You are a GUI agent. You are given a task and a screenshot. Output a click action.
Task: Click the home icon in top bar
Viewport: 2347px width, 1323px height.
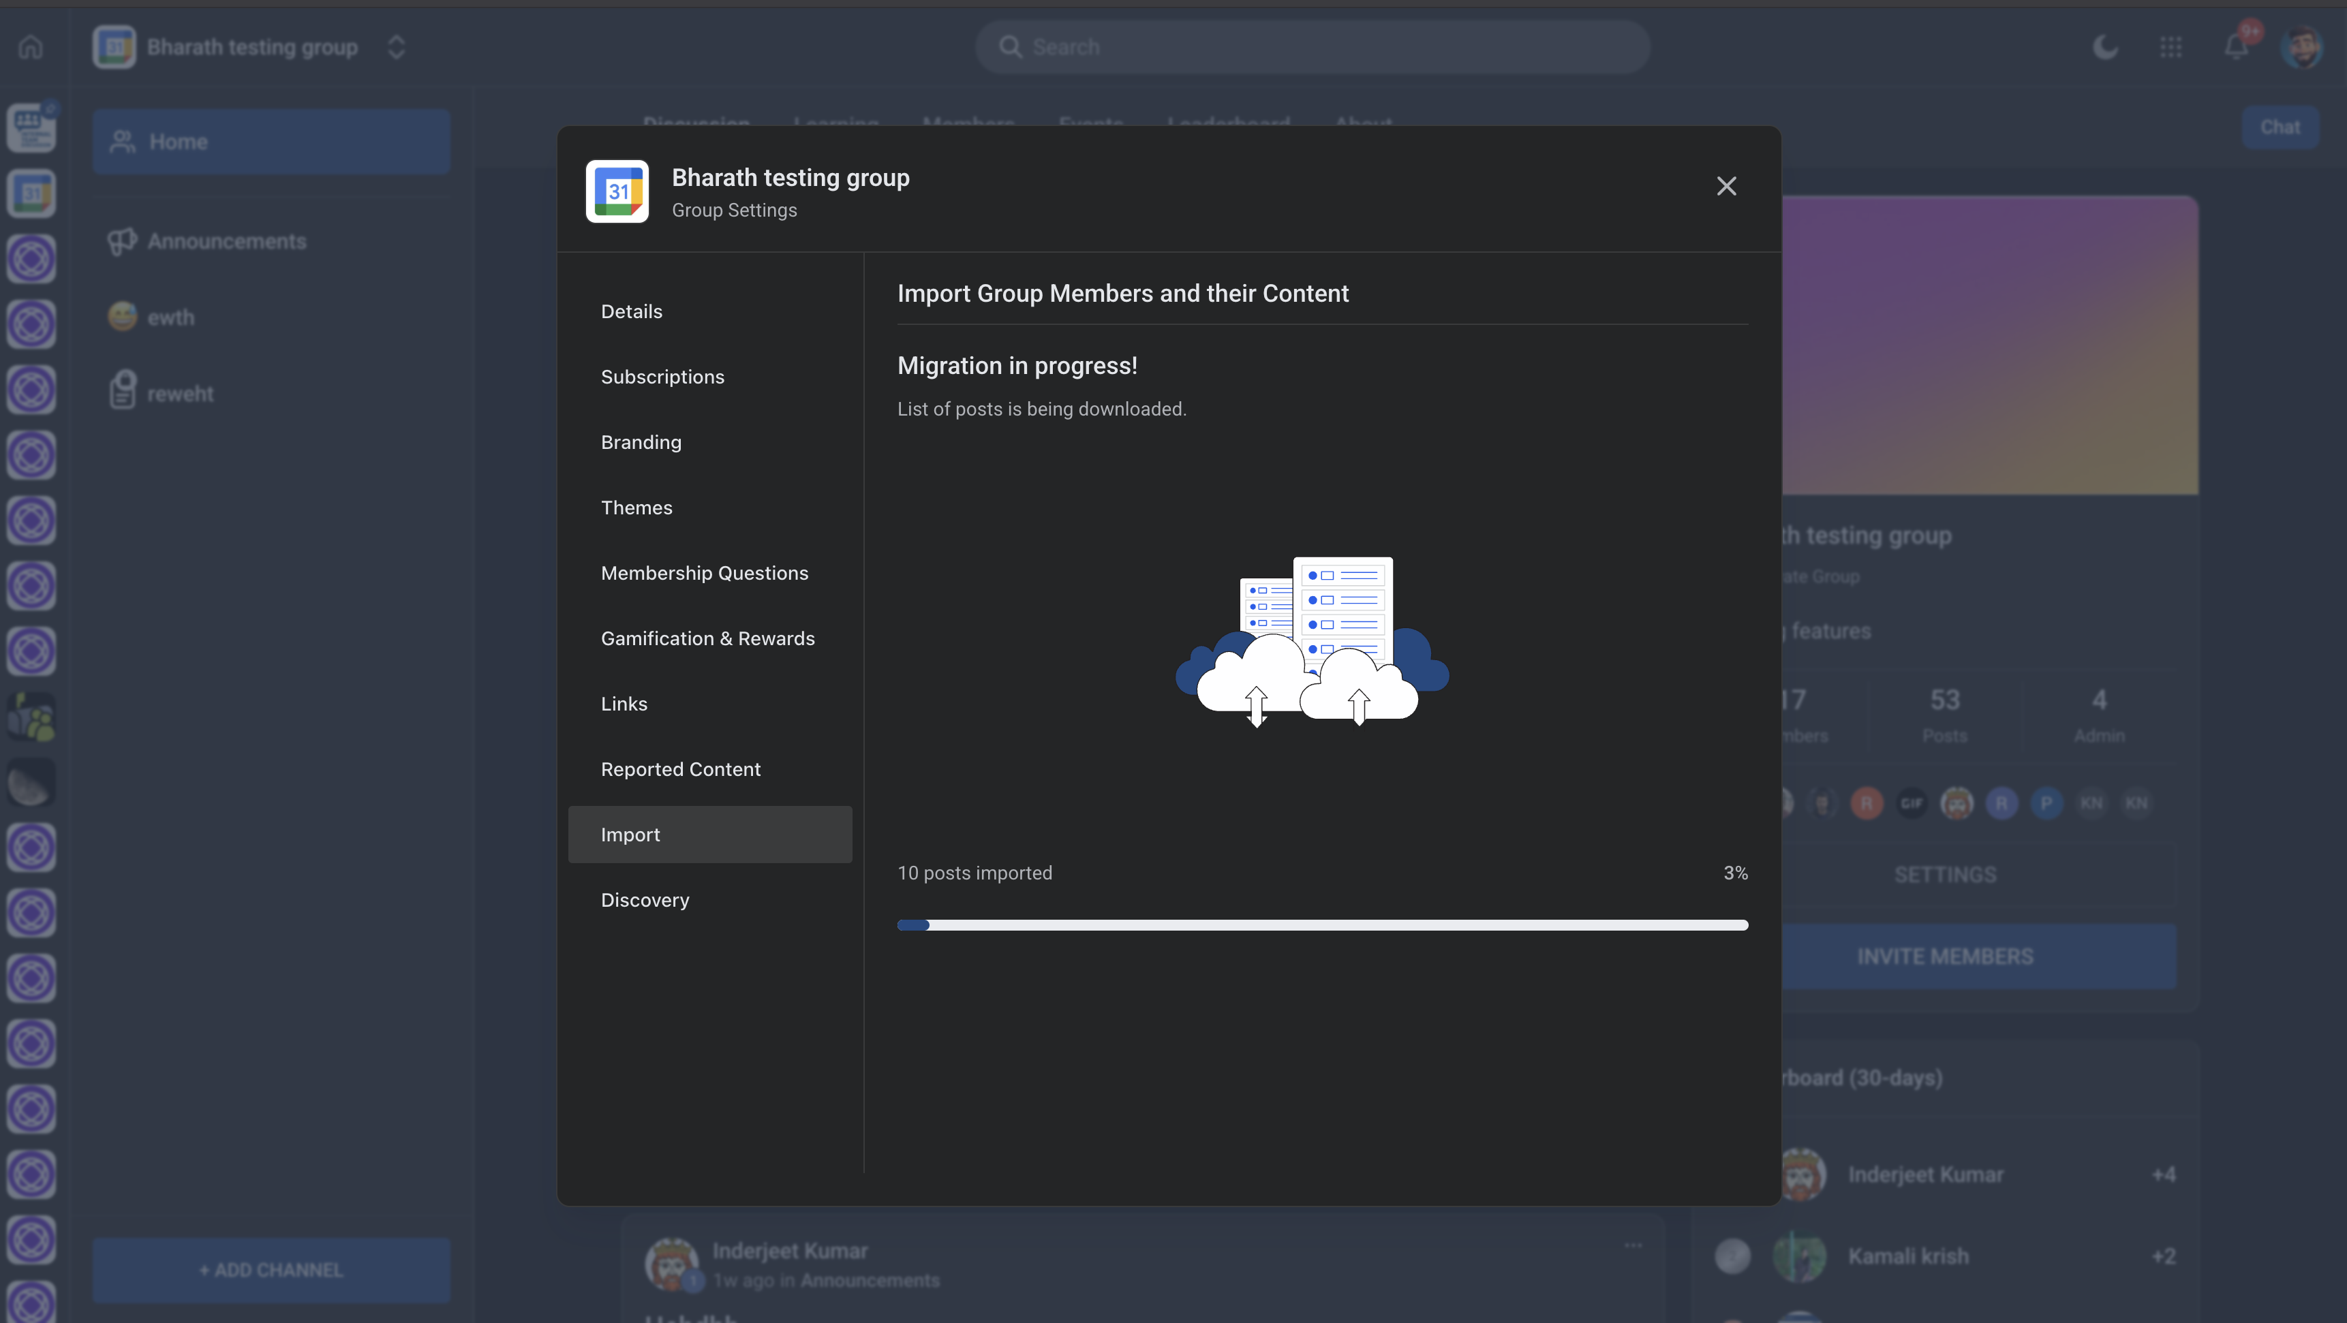coord(31,46)
